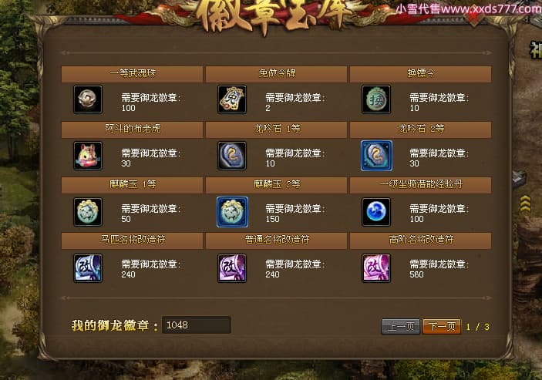Click the 高阶名将改造符 header label
The image size is (542, 380).
point(421,240)
